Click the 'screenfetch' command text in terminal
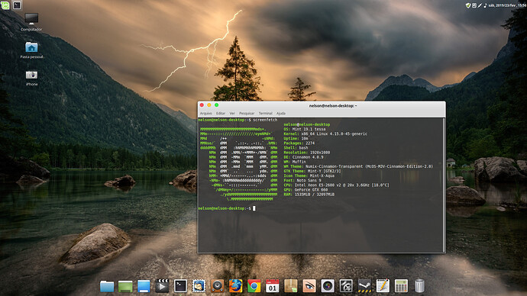527x296 pixels. [265, 120]
